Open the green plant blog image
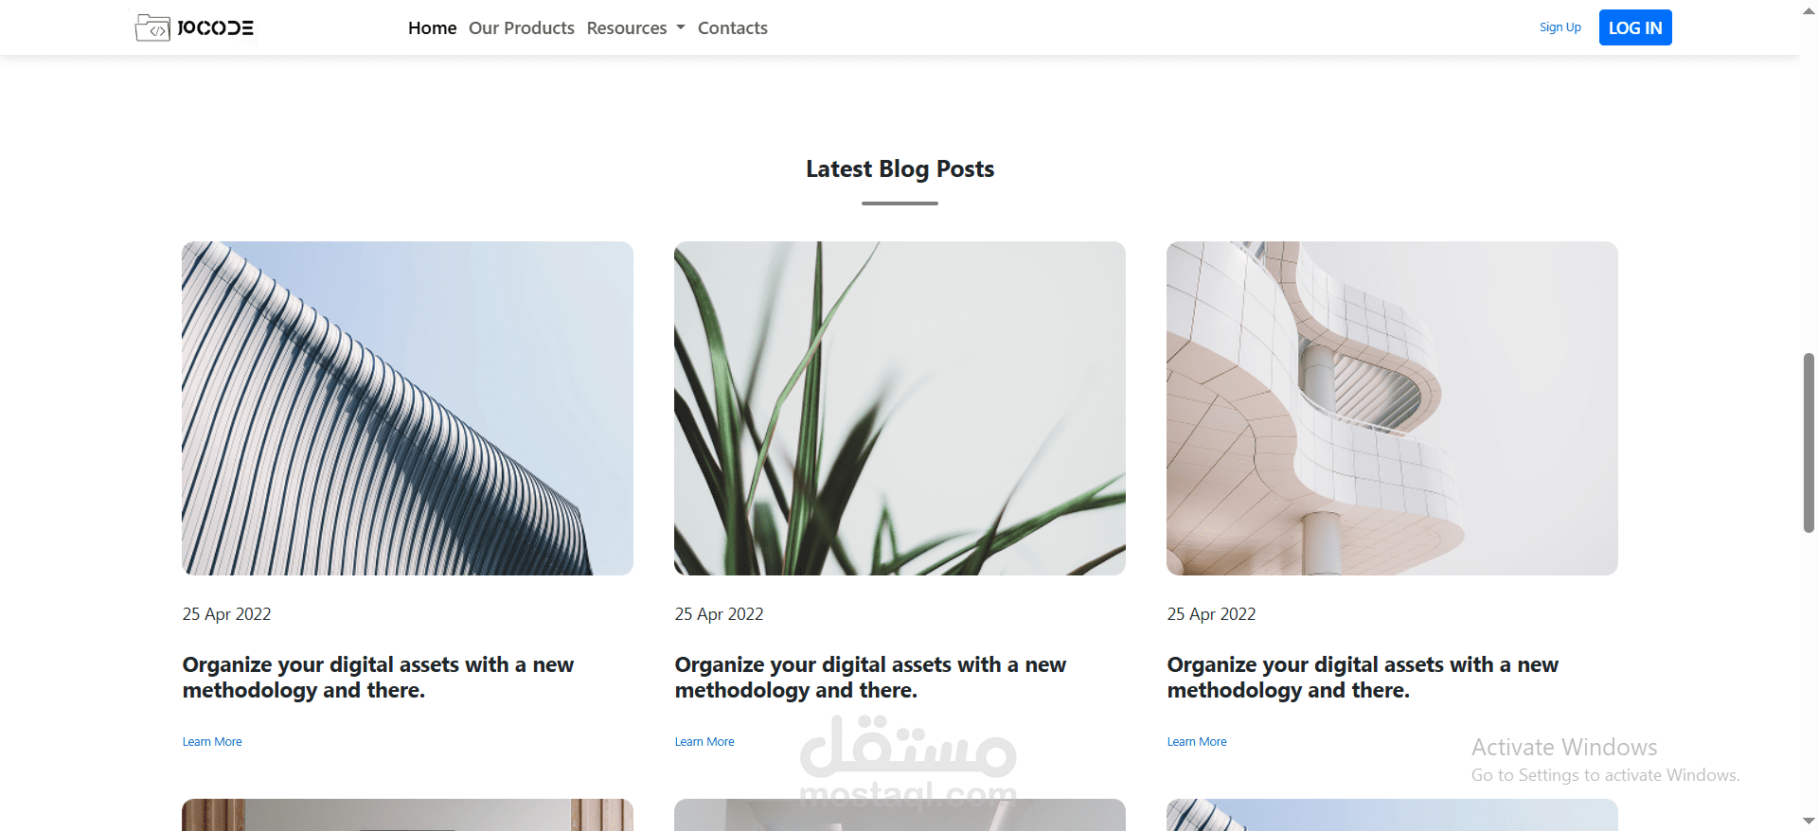Screen dimensions: 1818x831 coord(900,408)
